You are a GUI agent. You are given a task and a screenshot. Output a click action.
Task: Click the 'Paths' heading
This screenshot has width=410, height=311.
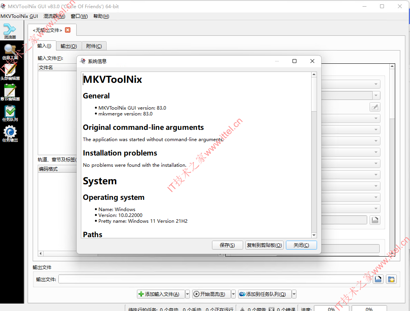(x=93, y=234)
